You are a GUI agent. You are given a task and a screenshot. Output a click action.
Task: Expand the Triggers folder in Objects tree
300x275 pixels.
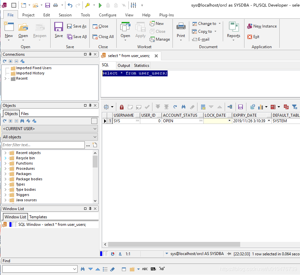click(x=5, y=195)
